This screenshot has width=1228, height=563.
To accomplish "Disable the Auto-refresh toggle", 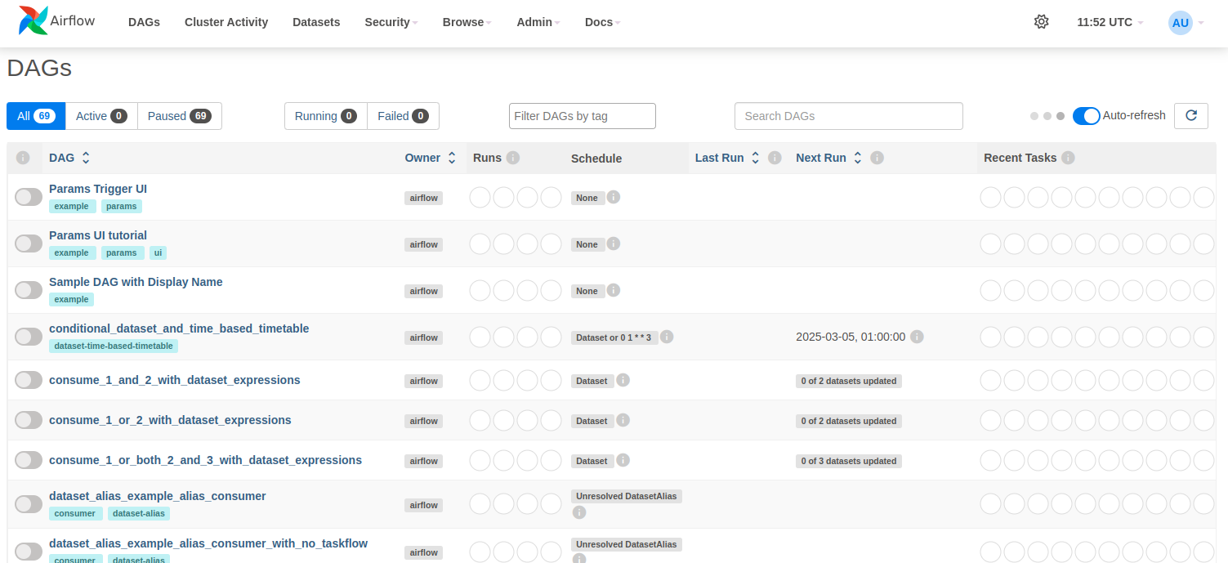I will (1086, 116).
